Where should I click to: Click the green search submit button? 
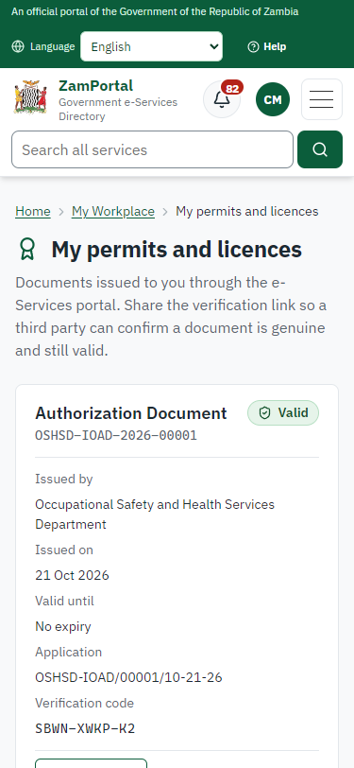coord(320,149)
